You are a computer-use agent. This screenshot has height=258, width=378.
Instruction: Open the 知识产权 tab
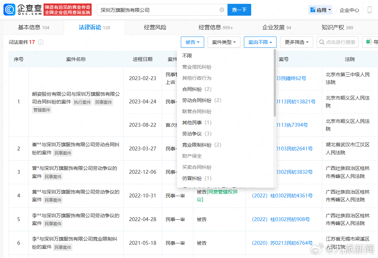[x=337, y=28]
